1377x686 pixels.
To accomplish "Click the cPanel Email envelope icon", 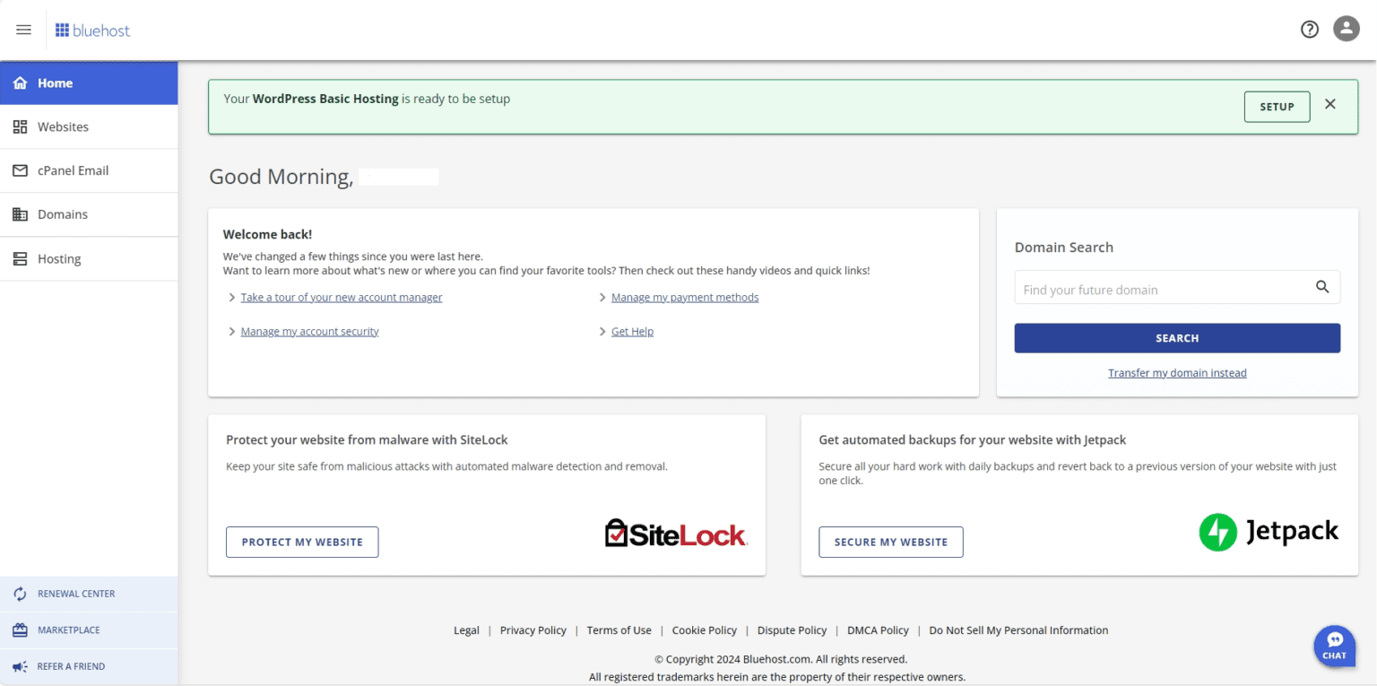I will coord(19,170).
